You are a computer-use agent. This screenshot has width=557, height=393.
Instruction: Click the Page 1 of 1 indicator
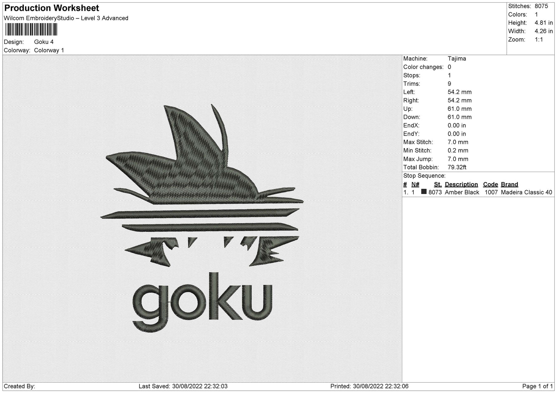[x=538, y=386]
